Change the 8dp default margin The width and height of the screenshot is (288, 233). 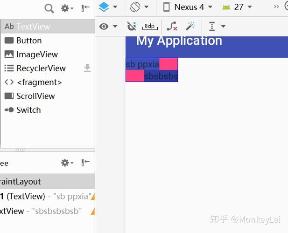150,27
